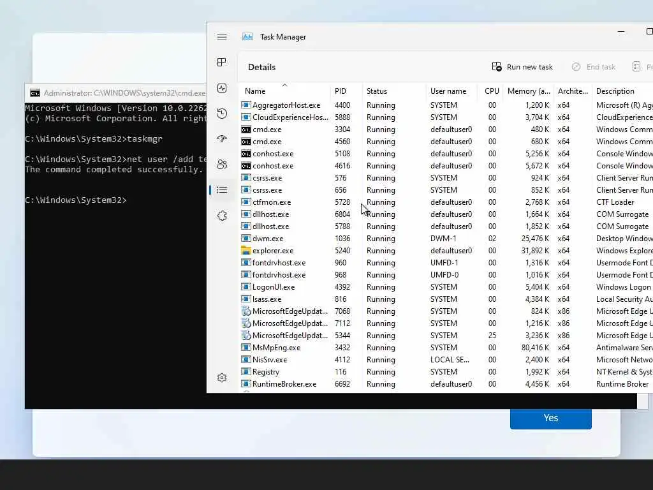Open Startup apps page icon
The height and width of the screenshot is (490, 653).
(222, 138)
